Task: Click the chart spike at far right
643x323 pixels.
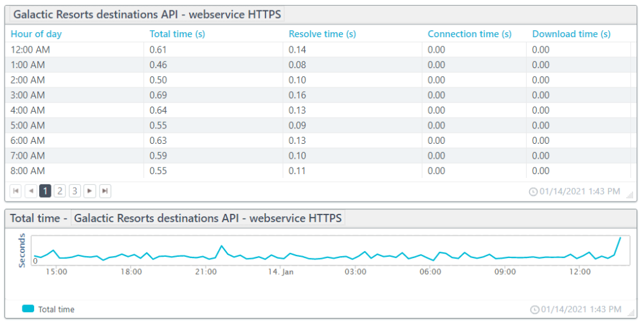Action: [x=620, y=238]
